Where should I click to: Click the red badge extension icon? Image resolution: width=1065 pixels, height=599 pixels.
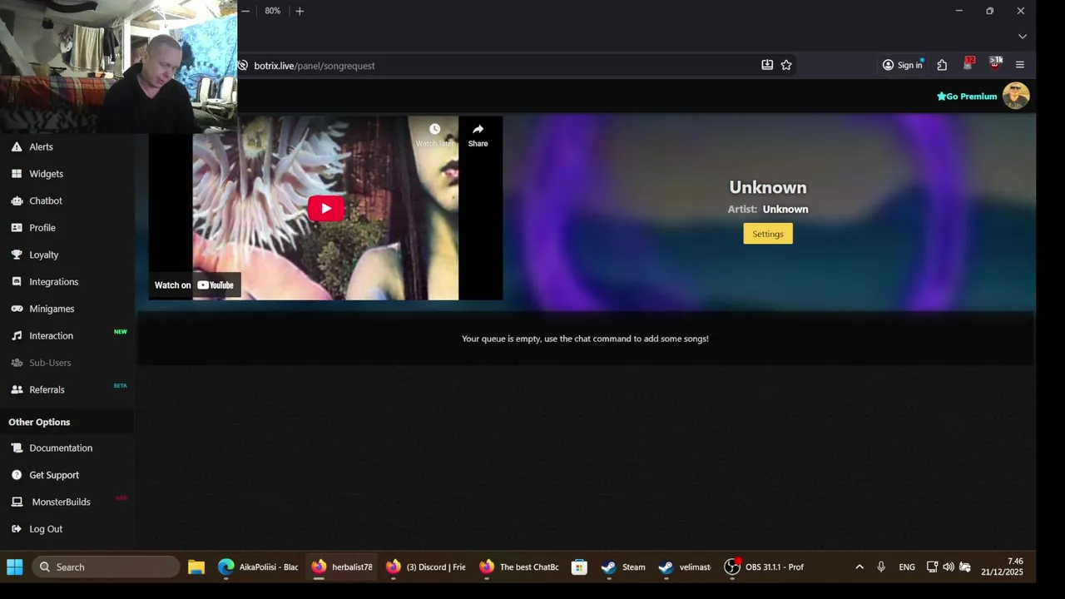968,64
